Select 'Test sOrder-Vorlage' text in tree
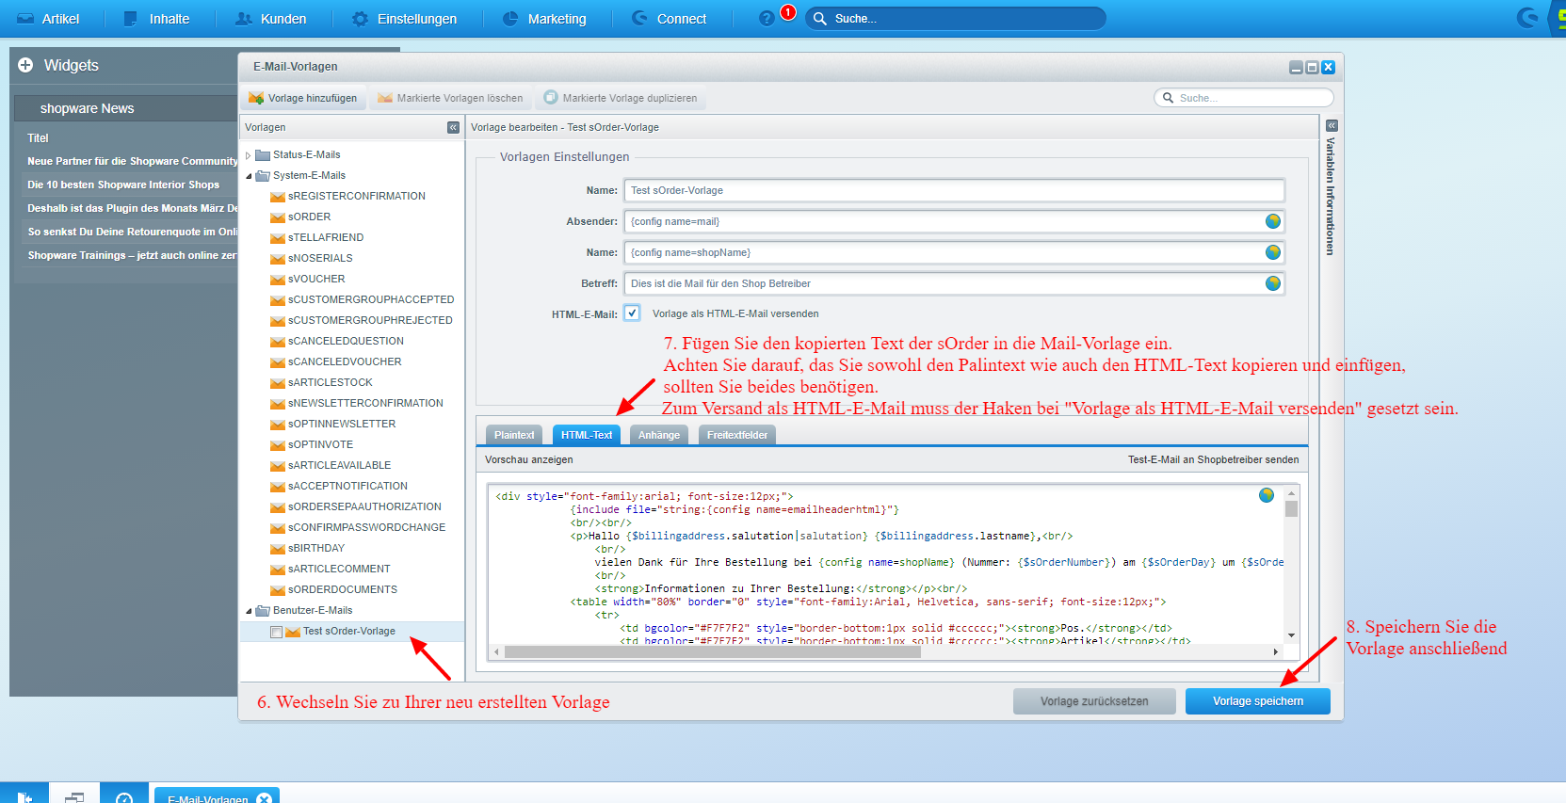 point(349,631)
